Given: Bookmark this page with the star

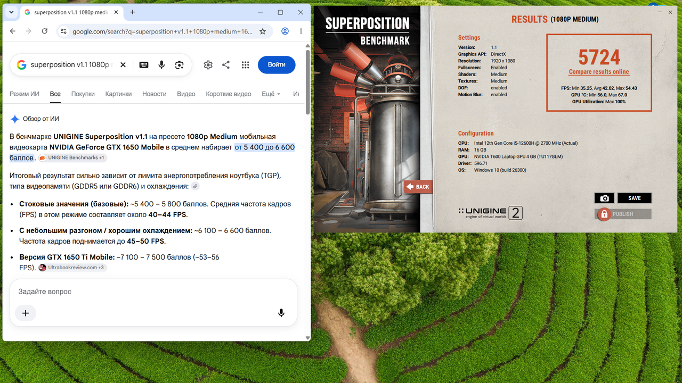Looking at the screenshot, I should [x=263, y=31].
